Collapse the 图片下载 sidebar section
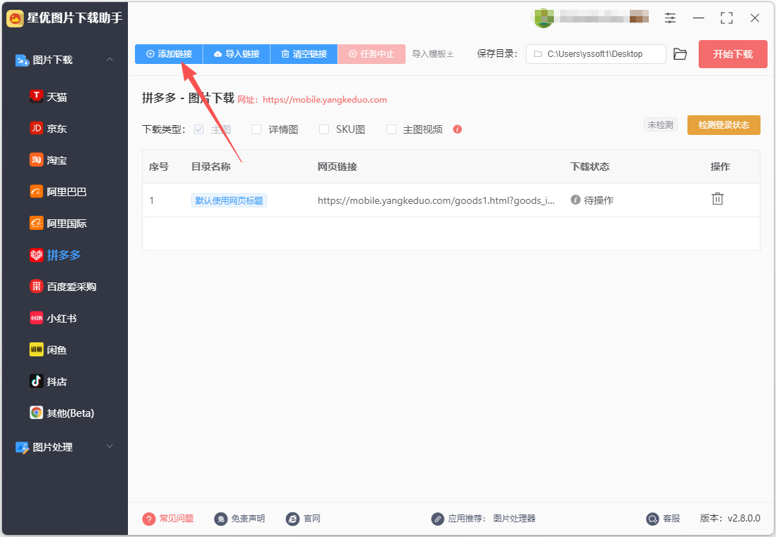The width and height of the screenshot is (776, 537). [110, 59]
